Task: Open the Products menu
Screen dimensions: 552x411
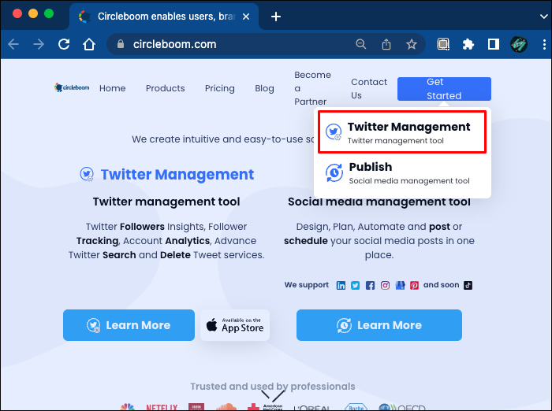Action: [x=165, y=88]
